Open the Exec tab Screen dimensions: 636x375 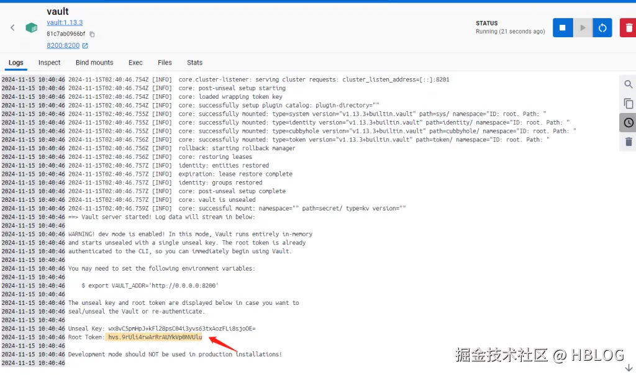(x=135, y=62)
